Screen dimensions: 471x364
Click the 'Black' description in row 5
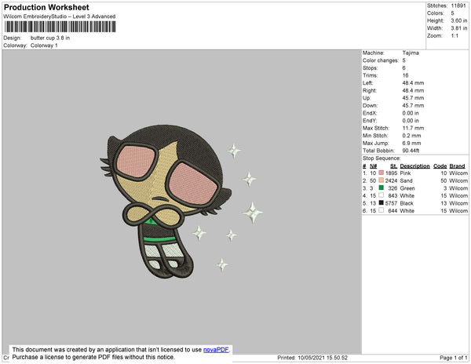click(407, 203)
